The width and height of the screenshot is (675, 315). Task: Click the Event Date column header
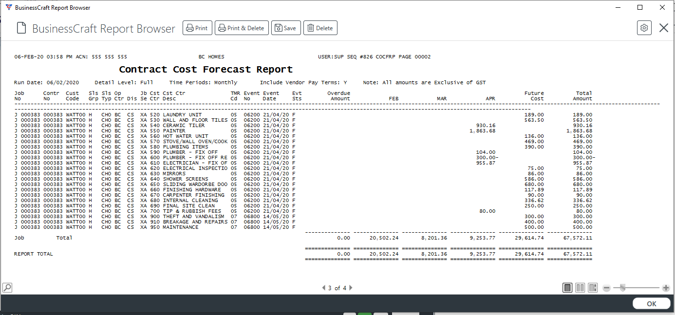[271, 96]
